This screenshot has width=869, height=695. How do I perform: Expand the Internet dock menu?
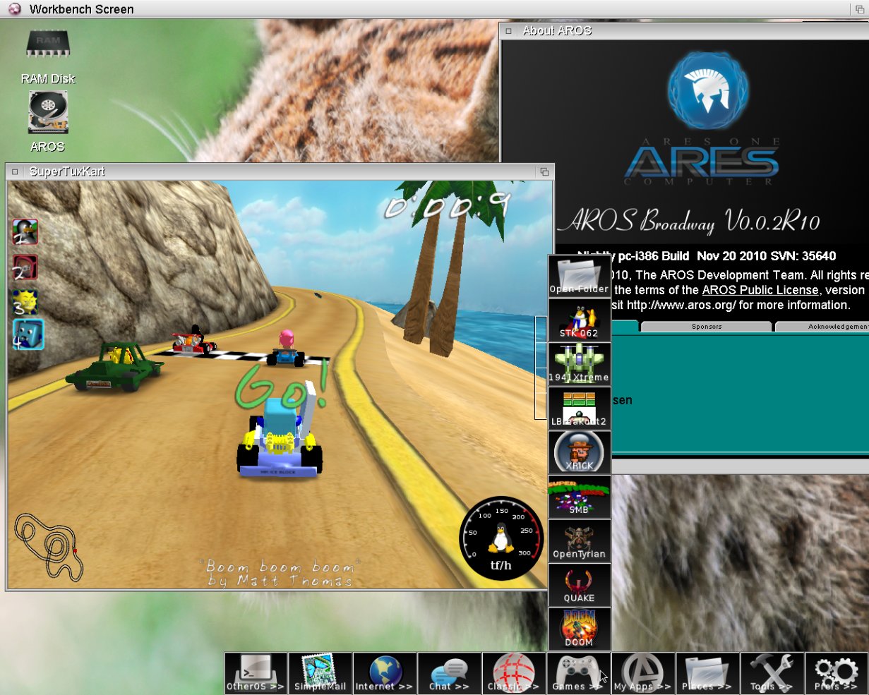pyautogui.click(x=384, y=673)
